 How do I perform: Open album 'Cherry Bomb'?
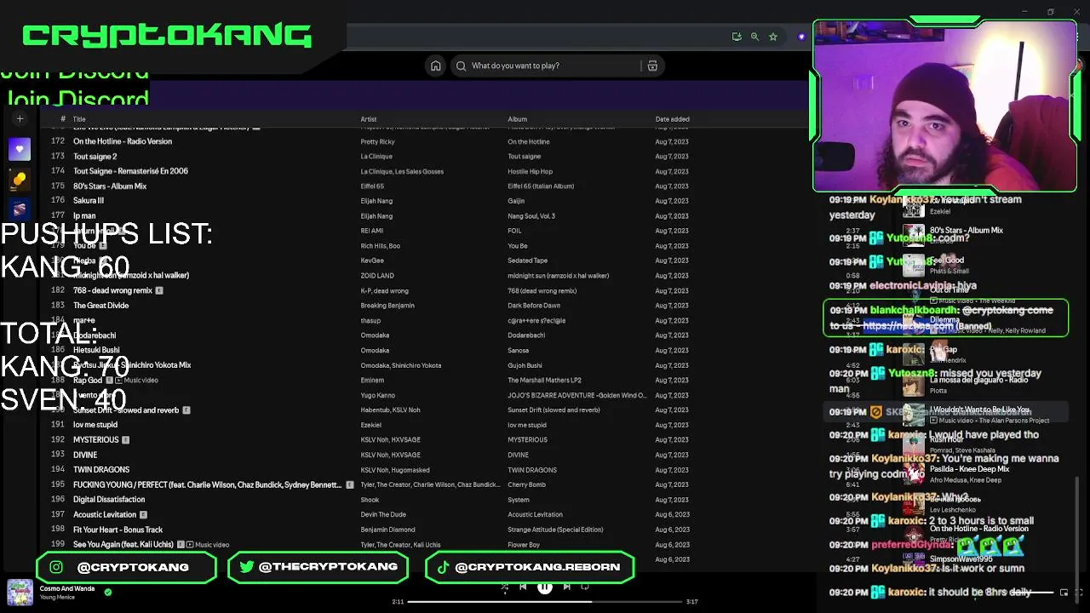tap(526, 484)
